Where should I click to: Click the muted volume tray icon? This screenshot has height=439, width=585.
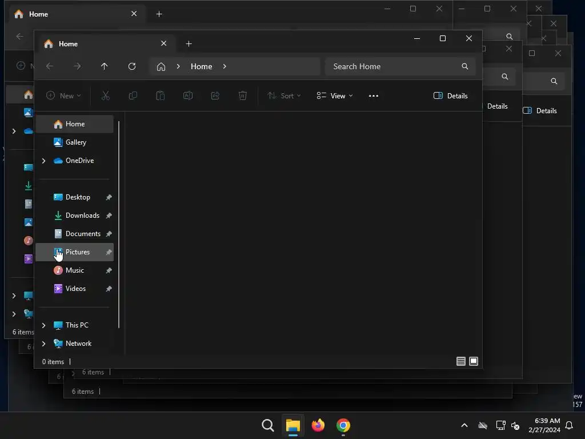coord(515,425)
